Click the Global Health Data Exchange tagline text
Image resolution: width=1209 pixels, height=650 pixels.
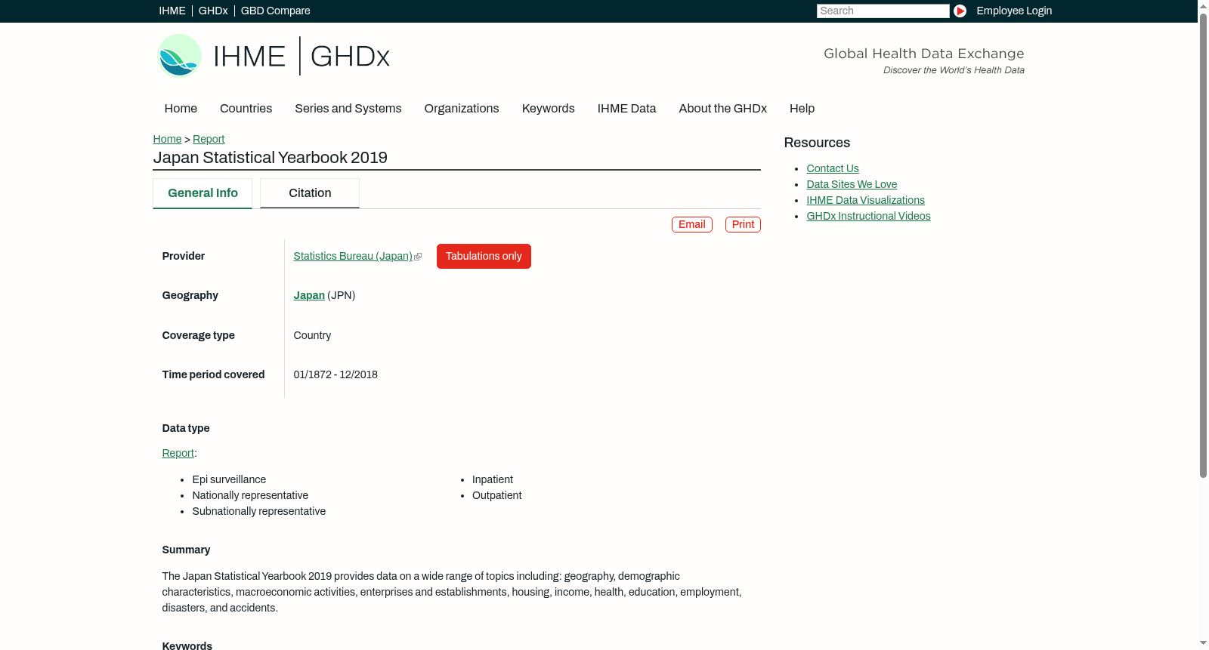(x=924, y=54)
